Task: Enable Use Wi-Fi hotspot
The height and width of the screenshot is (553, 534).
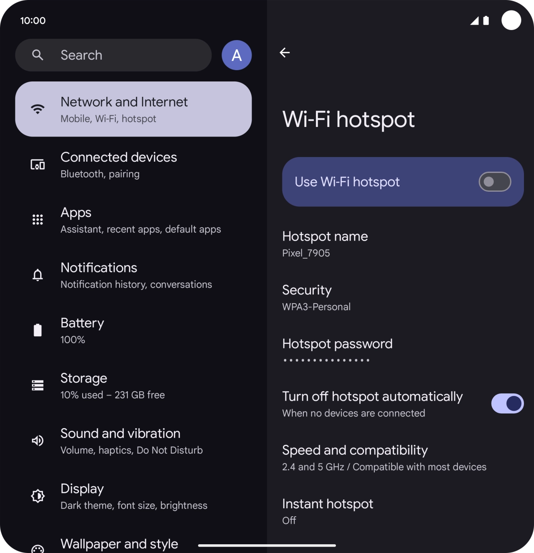Action: pyautogui.click(x=495, y=182)
